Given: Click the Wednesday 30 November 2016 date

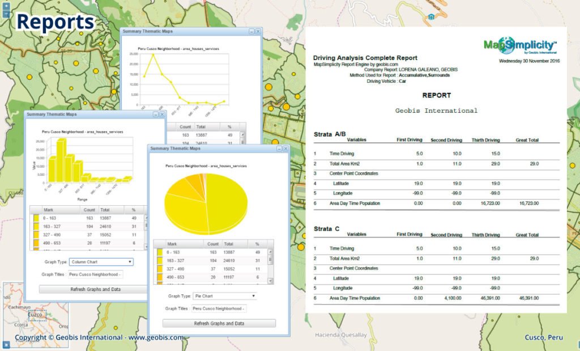Looking at the screenshot, I should (530, 61).
